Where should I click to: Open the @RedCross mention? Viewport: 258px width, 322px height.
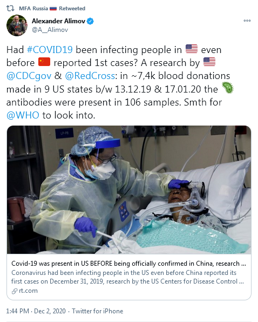(90, 76)
